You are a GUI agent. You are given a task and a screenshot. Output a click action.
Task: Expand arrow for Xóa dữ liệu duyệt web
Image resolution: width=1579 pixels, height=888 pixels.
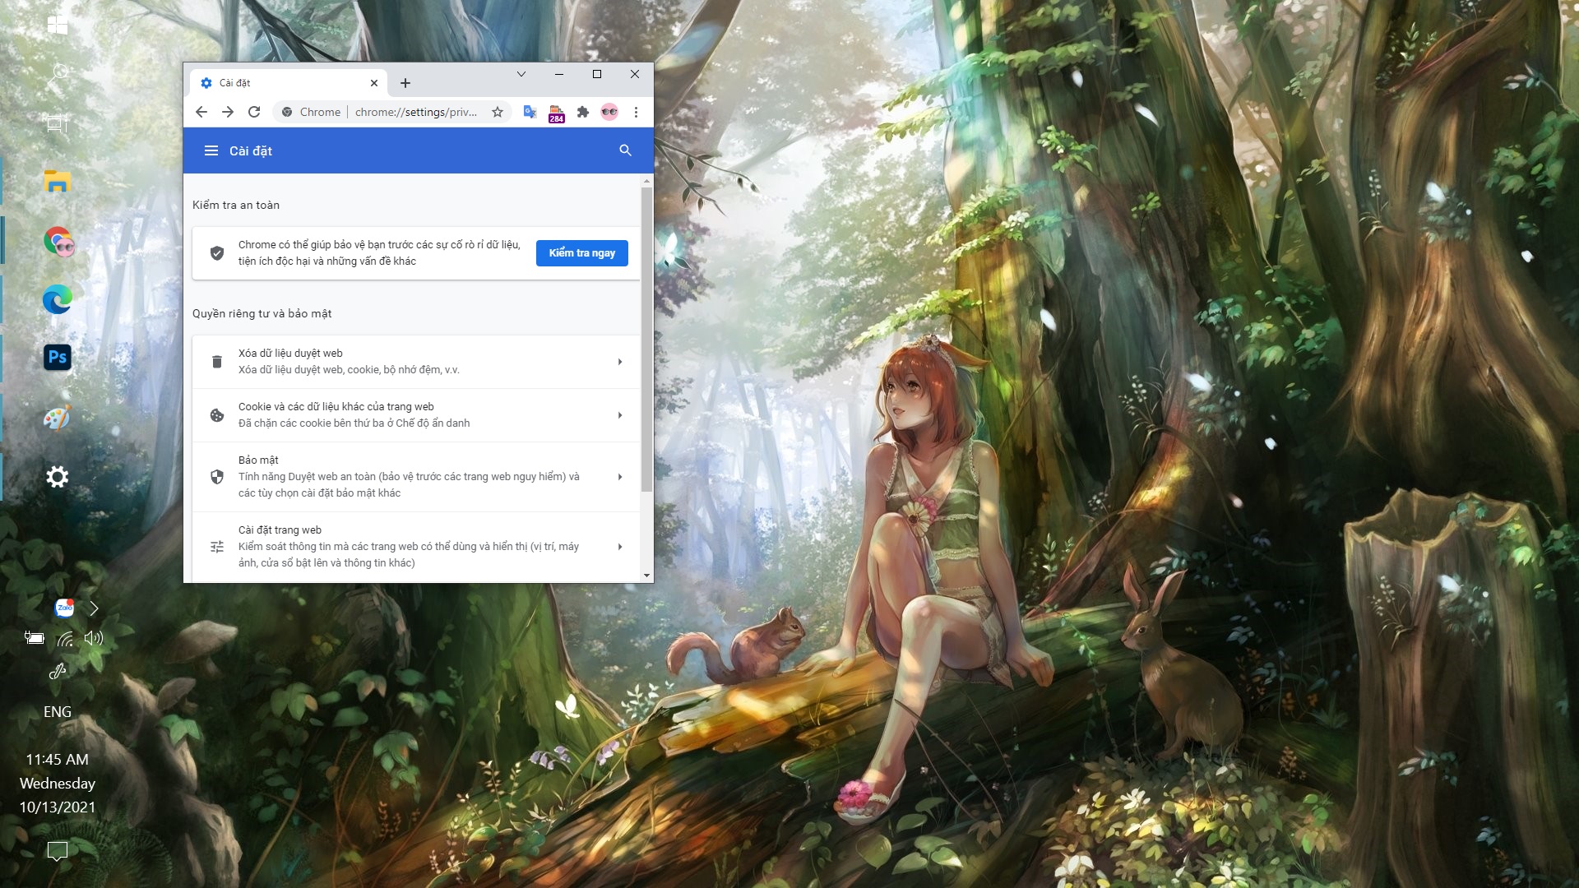coord(620,362)
